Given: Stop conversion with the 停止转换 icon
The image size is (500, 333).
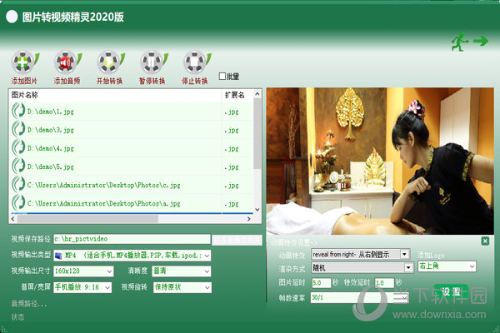Looking at the screenshot, I should 196,62.
